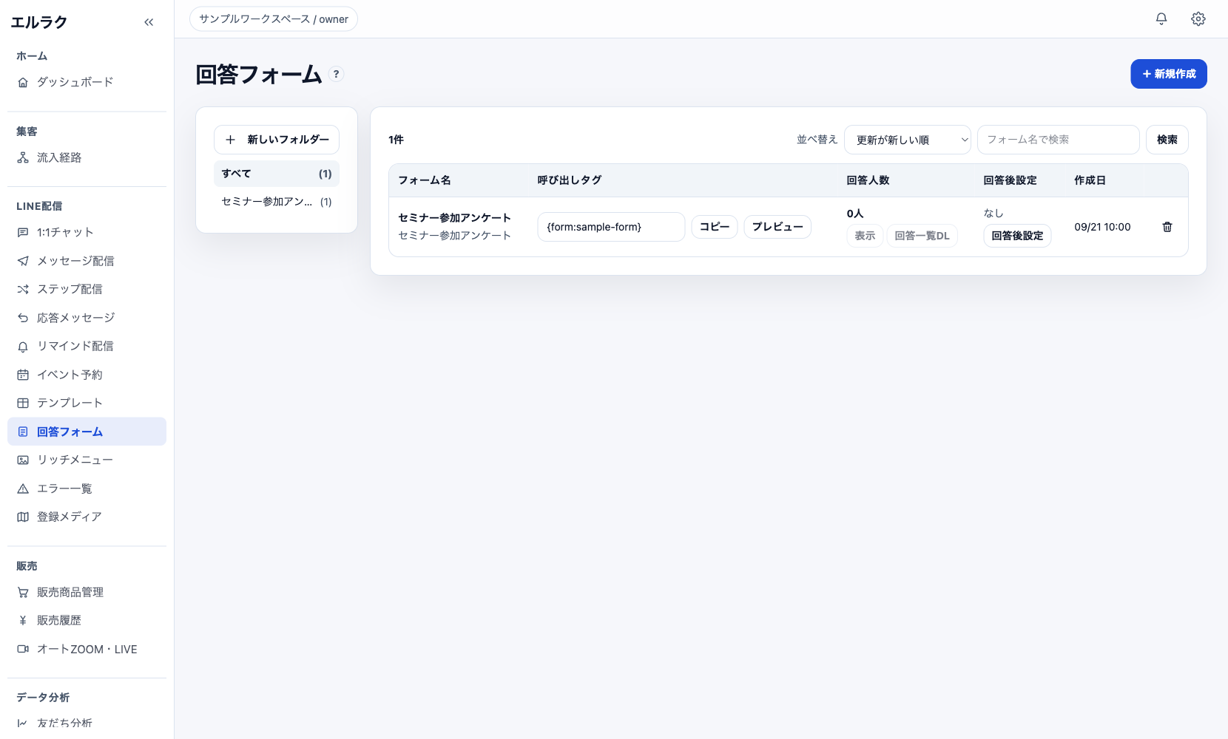Open 回答後設定 button in the form row
The image size is (1228, 739).
(1017, 236)
